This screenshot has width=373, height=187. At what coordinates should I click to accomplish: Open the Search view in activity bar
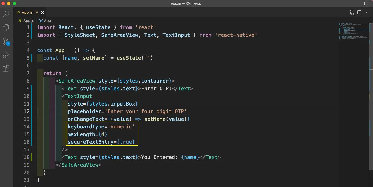6,14
